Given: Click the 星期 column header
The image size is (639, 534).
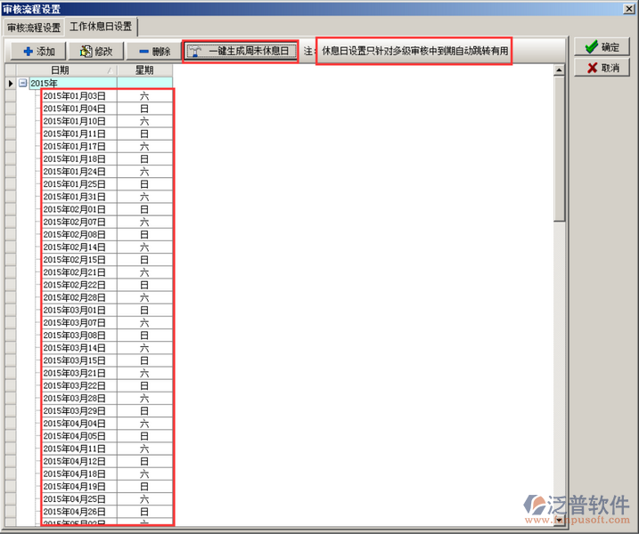Looking at the screenshot, I should pyautogui.click(x=144, y=70).
